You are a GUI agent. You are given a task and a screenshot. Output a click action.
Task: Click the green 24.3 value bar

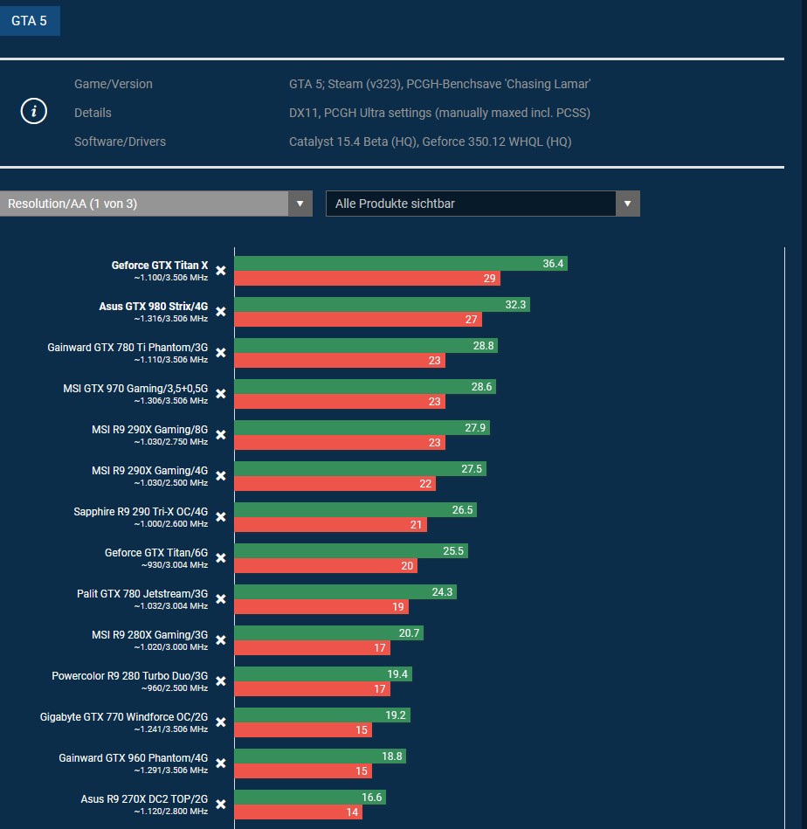346,591
